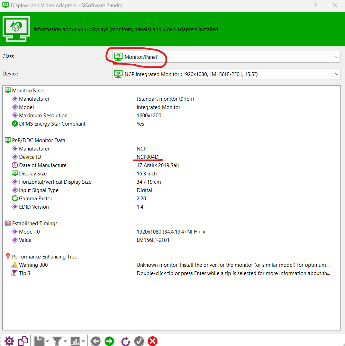The image size is (345, 346).
Task: Select the Mode #0 row
Action: [x=172, y=232]
